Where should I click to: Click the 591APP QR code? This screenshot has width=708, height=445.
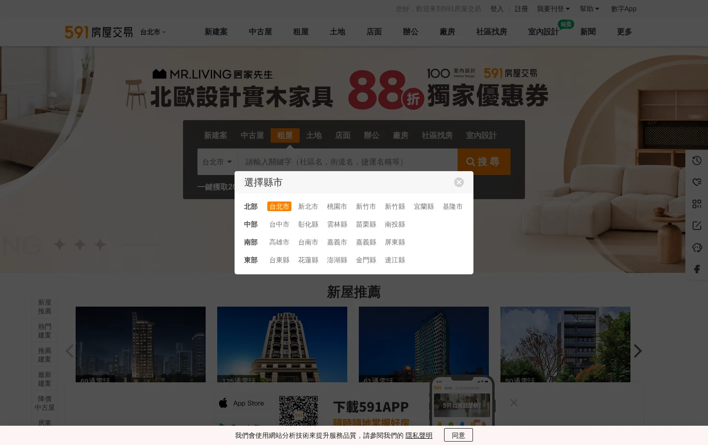(298, 411)
